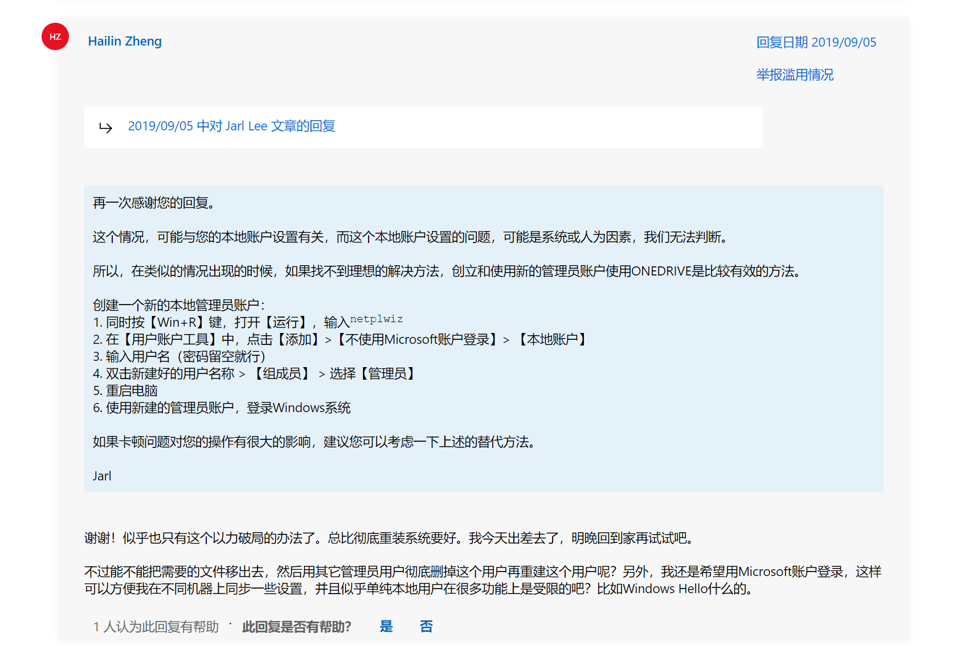
Task: Click the heading 创建一个新的本地管理员账户
Action: [x=178, y=306]
